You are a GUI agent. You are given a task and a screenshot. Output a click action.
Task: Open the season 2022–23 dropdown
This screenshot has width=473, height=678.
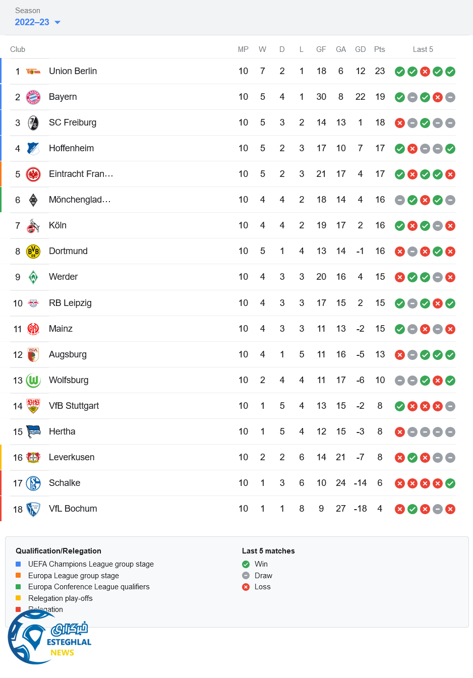(x=38, y=22)
